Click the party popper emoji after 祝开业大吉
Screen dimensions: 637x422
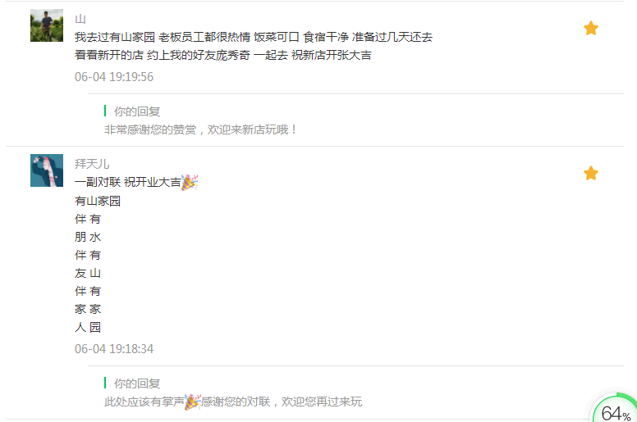(x=190, y=183)
